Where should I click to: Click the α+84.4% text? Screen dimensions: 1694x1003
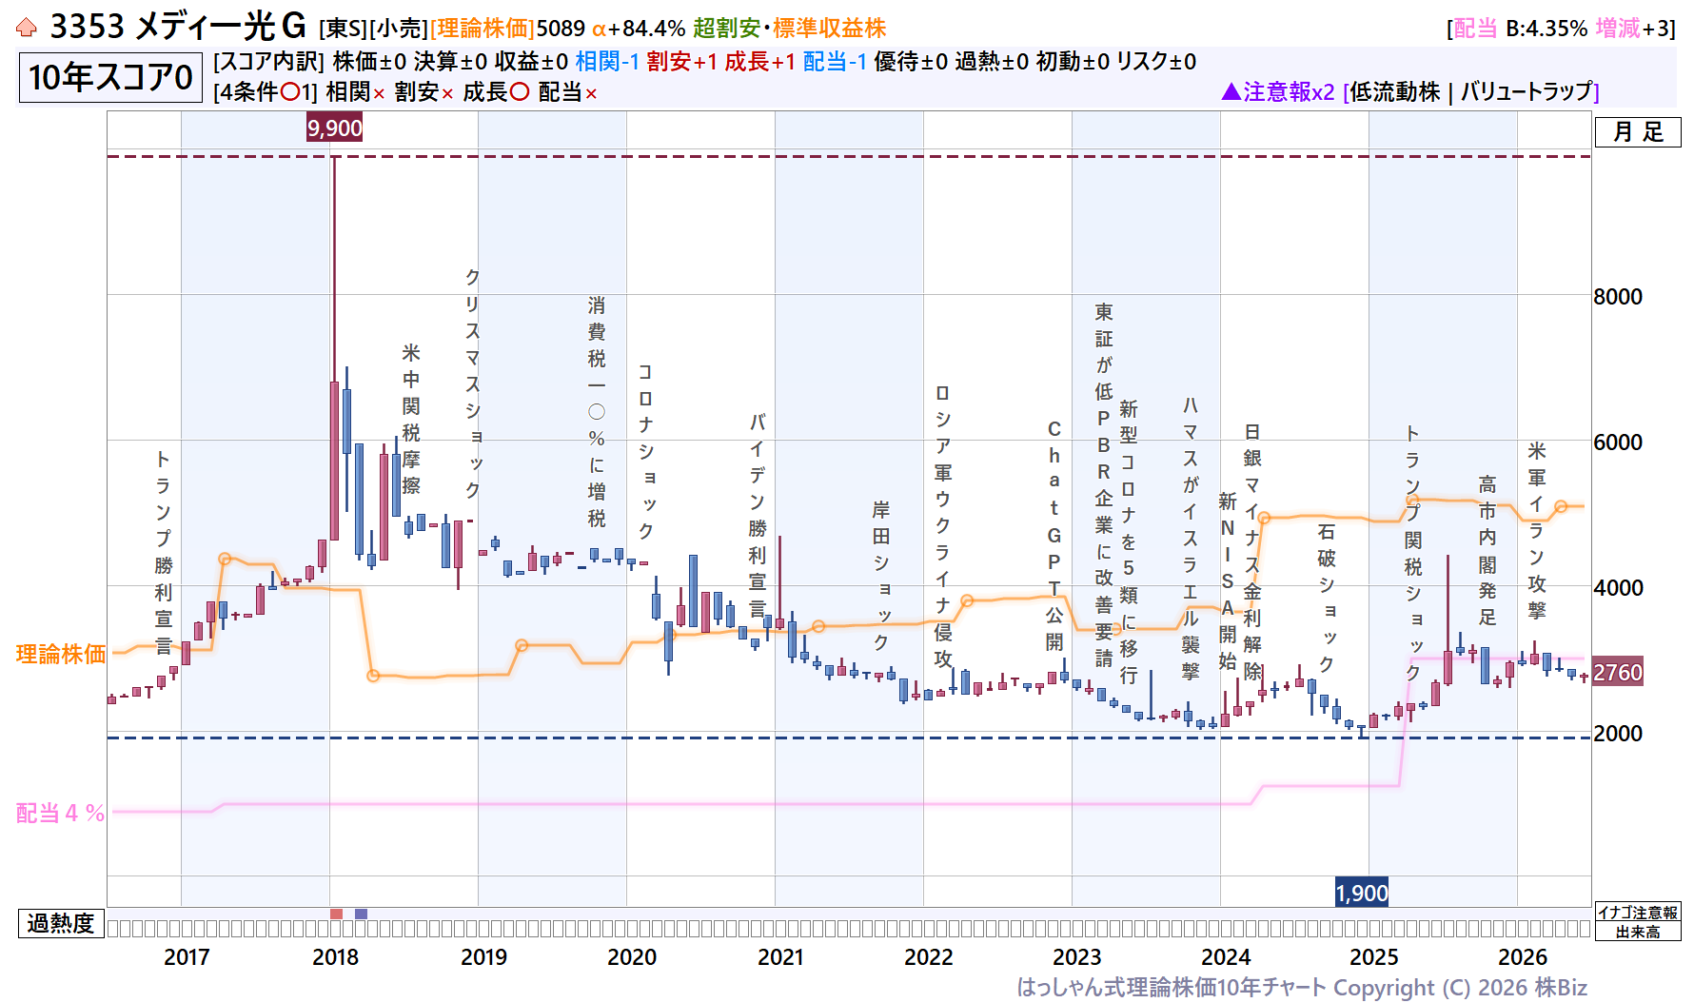[639, 29]
